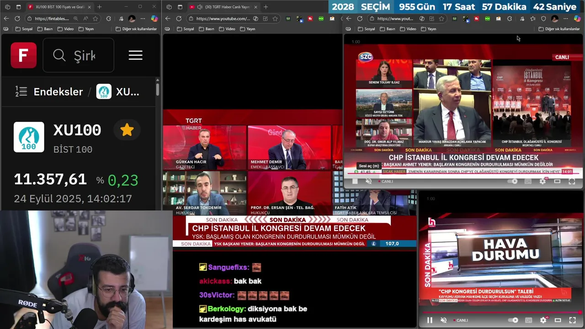This screenshot has height=329, width=585.
Task: Add new tab beside XU100 tab
Action: pos(99,7)
